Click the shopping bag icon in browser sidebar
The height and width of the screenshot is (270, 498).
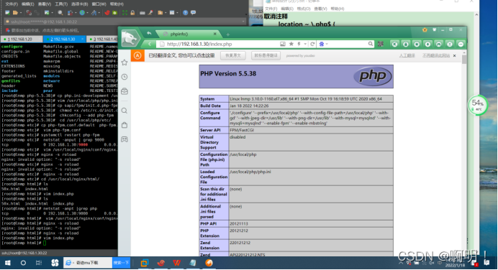pyautogui.click(x=124, y=125)
